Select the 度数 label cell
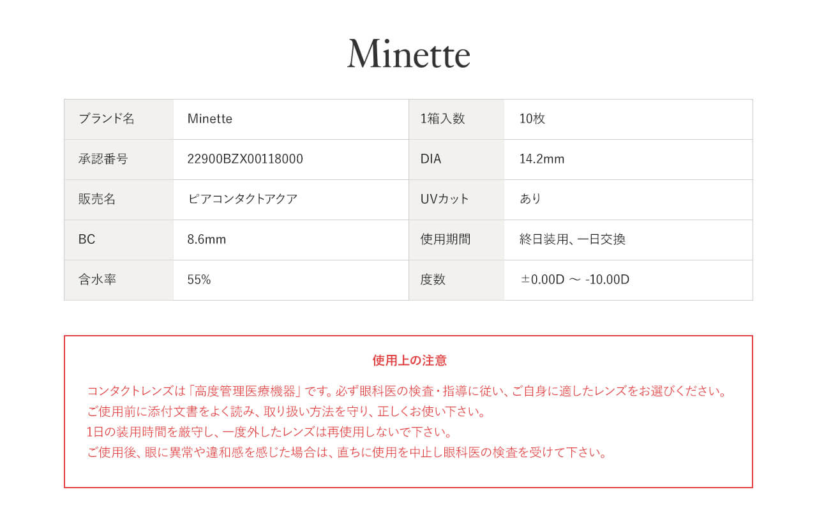The image size is (817, 524). pyautogui.click(x=456, y=280)
